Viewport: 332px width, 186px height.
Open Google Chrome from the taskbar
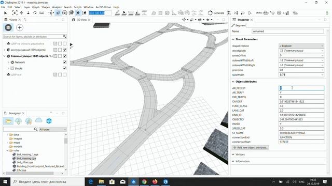click(144, 181)
